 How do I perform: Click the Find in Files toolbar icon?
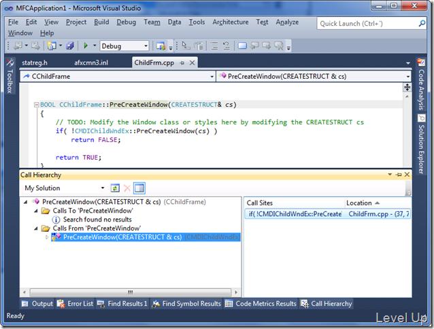[161, 46]
